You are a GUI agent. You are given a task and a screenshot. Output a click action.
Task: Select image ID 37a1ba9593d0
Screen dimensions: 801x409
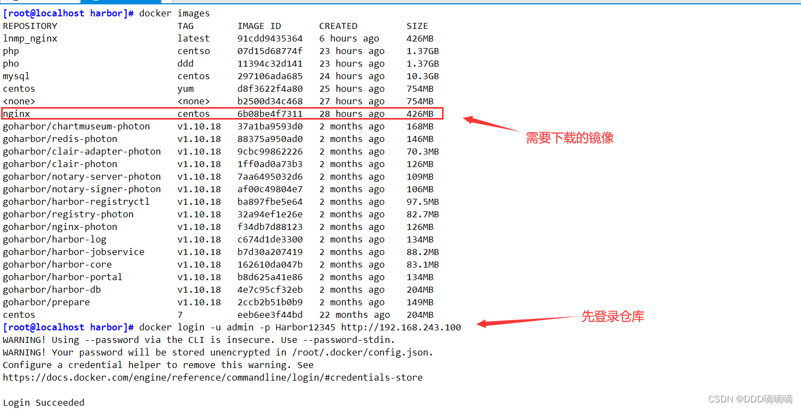tap(270, 126)
